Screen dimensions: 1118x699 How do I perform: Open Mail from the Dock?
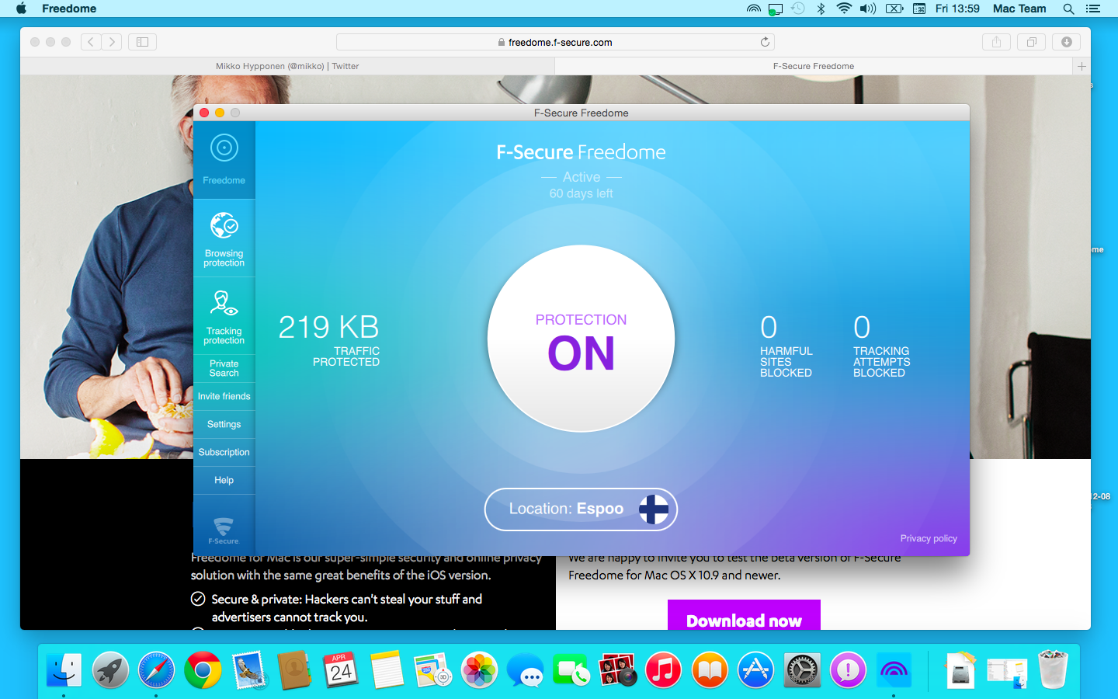[x=249, y=669]
